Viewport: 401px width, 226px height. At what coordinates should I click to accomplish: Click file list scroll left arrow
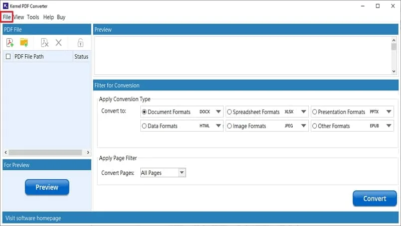6,153
